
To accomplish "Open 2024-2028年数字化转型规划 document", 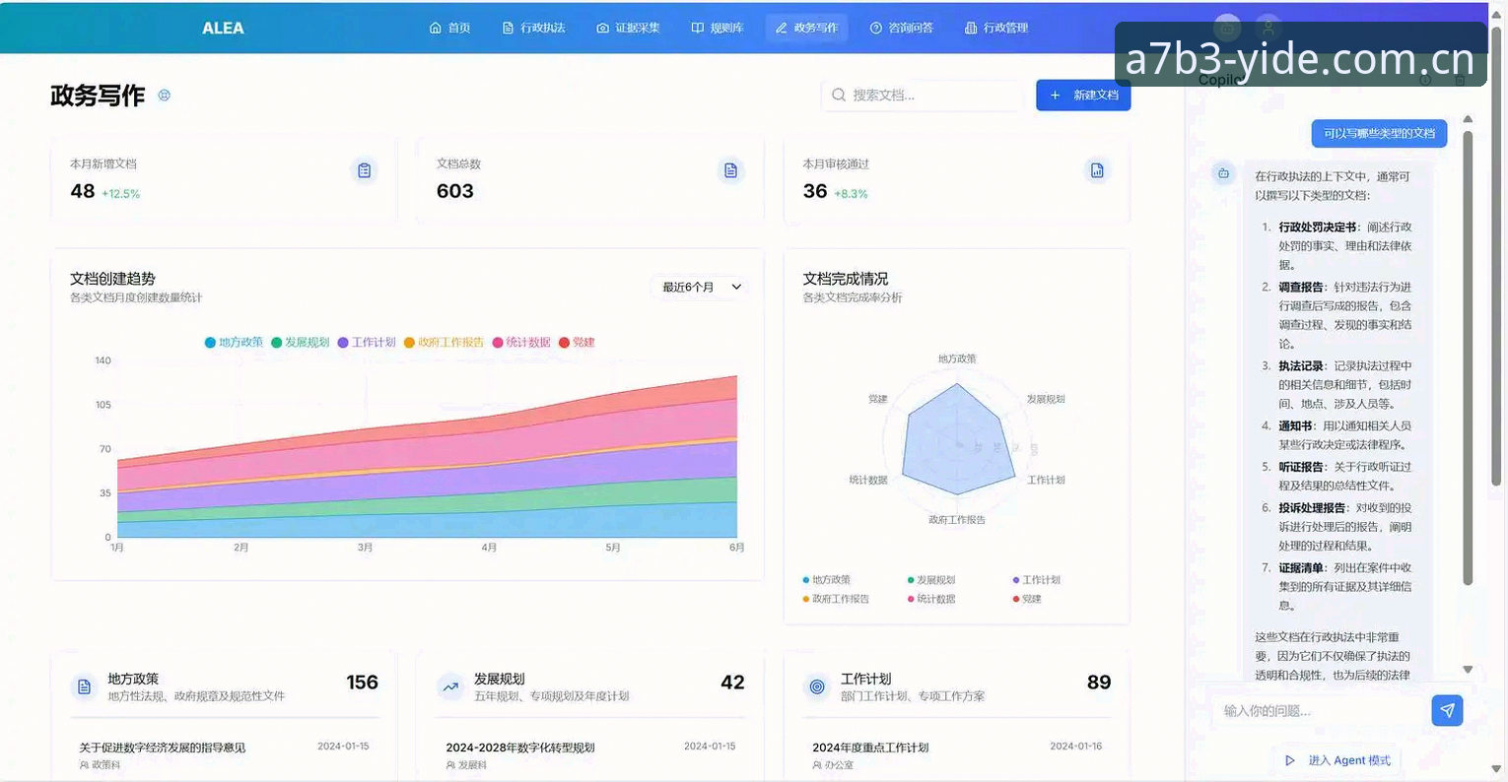I will (x=520, y=748).
